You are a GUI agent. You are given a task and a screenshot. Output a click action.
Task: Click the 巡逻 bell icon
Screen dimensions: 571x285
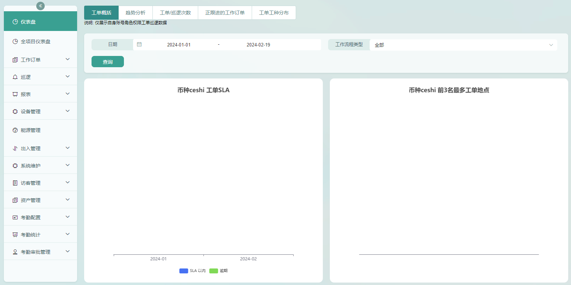click(x=15, y=77)
